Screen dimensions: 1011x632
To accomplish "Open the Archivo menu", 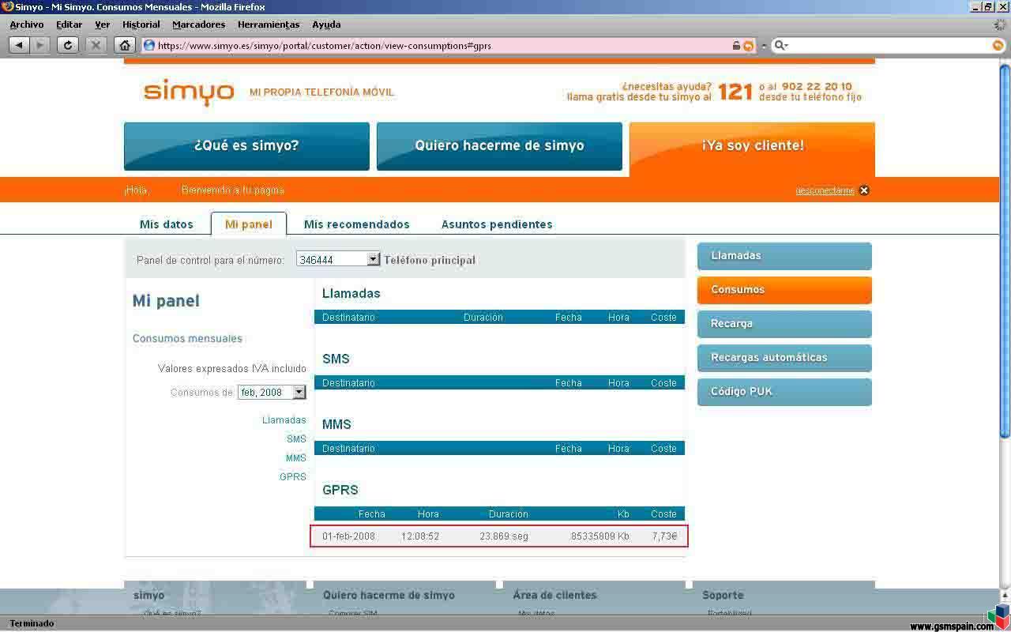I will pyautogui.click(x=27, y=24).
